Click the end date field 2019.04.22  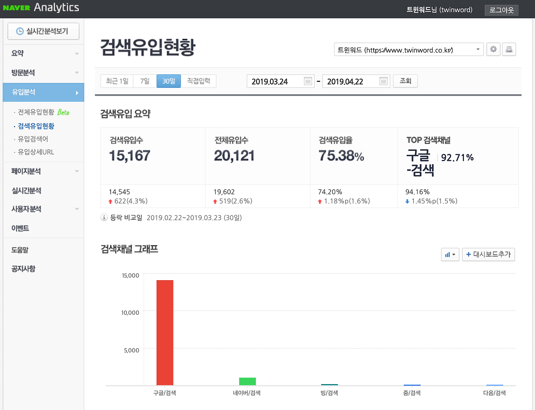click(356, 81)
